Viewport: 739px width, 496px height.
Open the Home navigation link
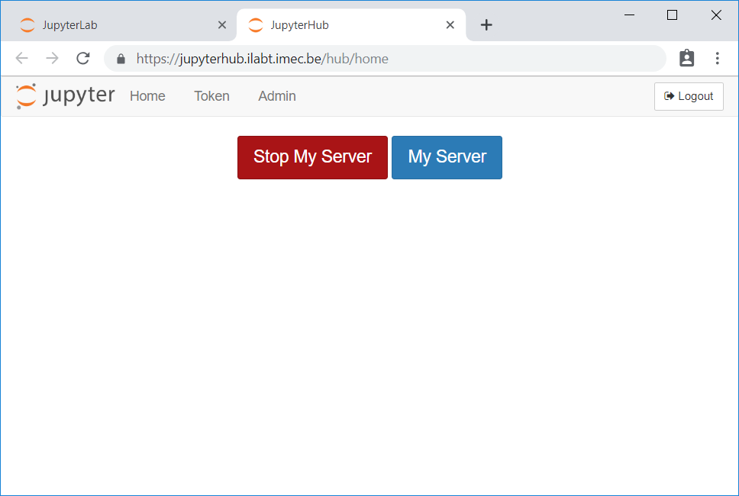tap(147, 96)
